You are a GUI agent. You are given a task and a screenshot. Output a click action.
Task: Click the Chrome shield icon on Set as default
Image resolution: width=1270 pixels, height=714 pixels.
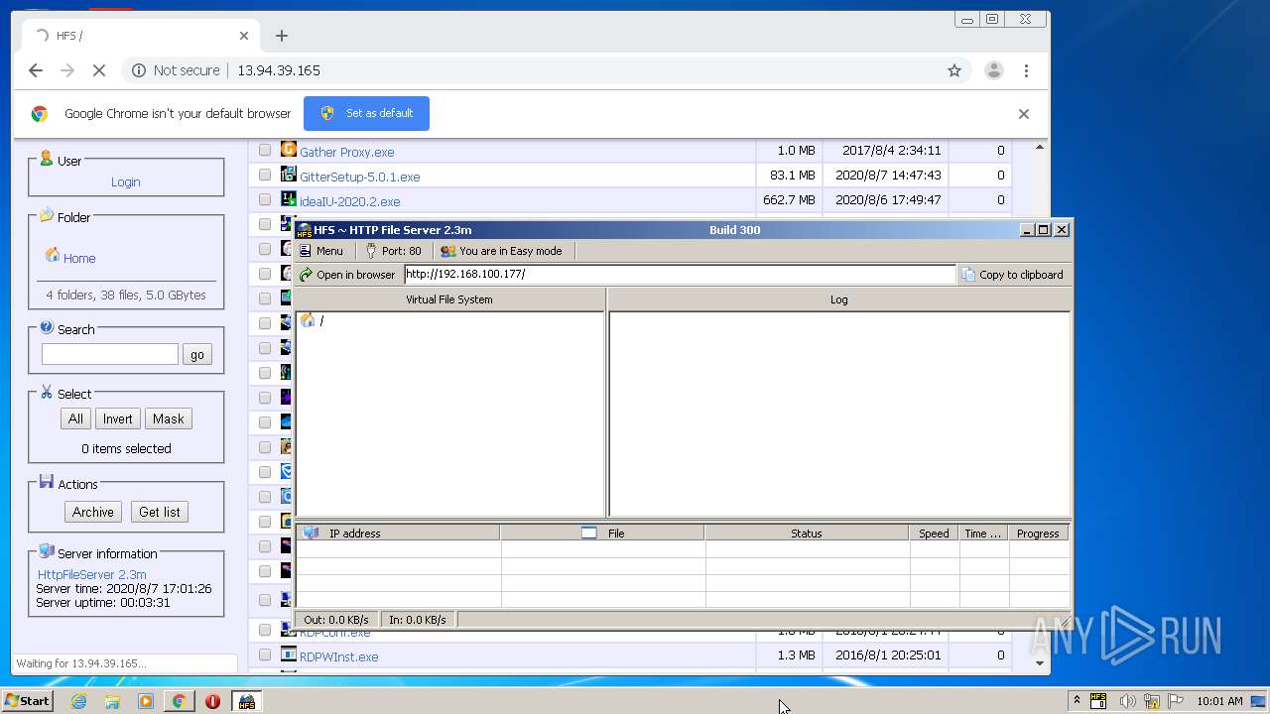327,113
